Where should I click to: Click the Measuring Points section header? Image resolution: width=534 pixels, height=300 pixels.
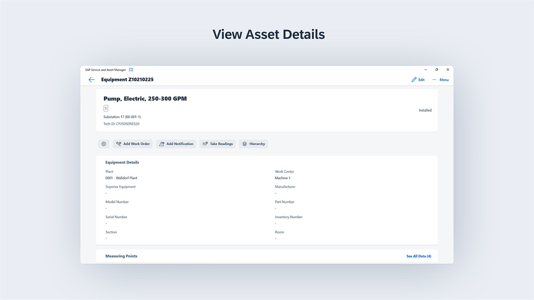pos(121,256)
